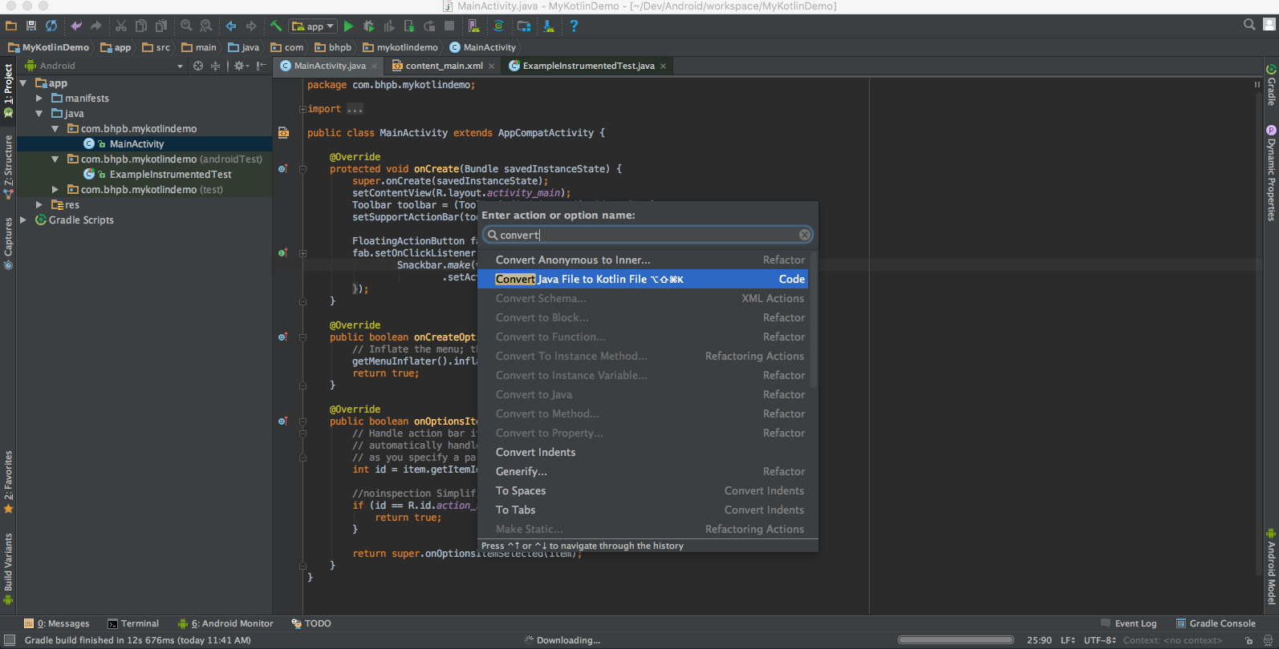Image resolution: width=1279 pixels, height=649 pixels.
Task: Click the navigate Back arrow icon
Action: [231, 26]
